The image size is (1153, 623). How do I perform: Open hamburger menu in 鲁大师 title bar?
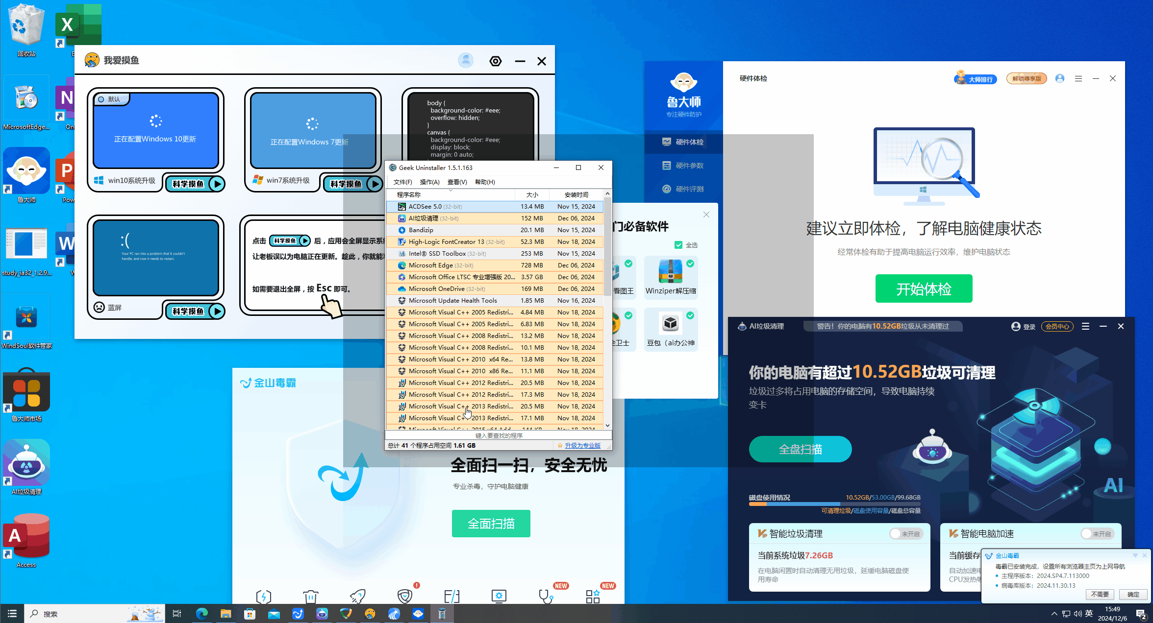1078,78
